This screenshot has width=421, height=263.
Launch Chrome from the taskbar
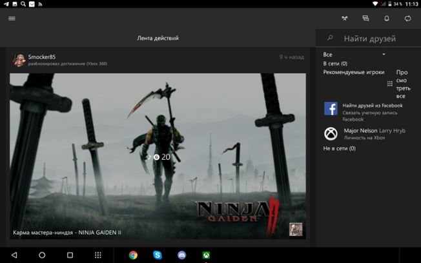[x=133, y=255]
